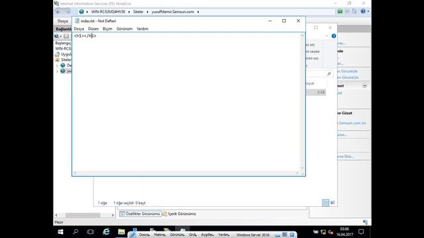This screenshot has height=238, width=424.
Task: Open Task View on taskbar
Action: (90, 232)
